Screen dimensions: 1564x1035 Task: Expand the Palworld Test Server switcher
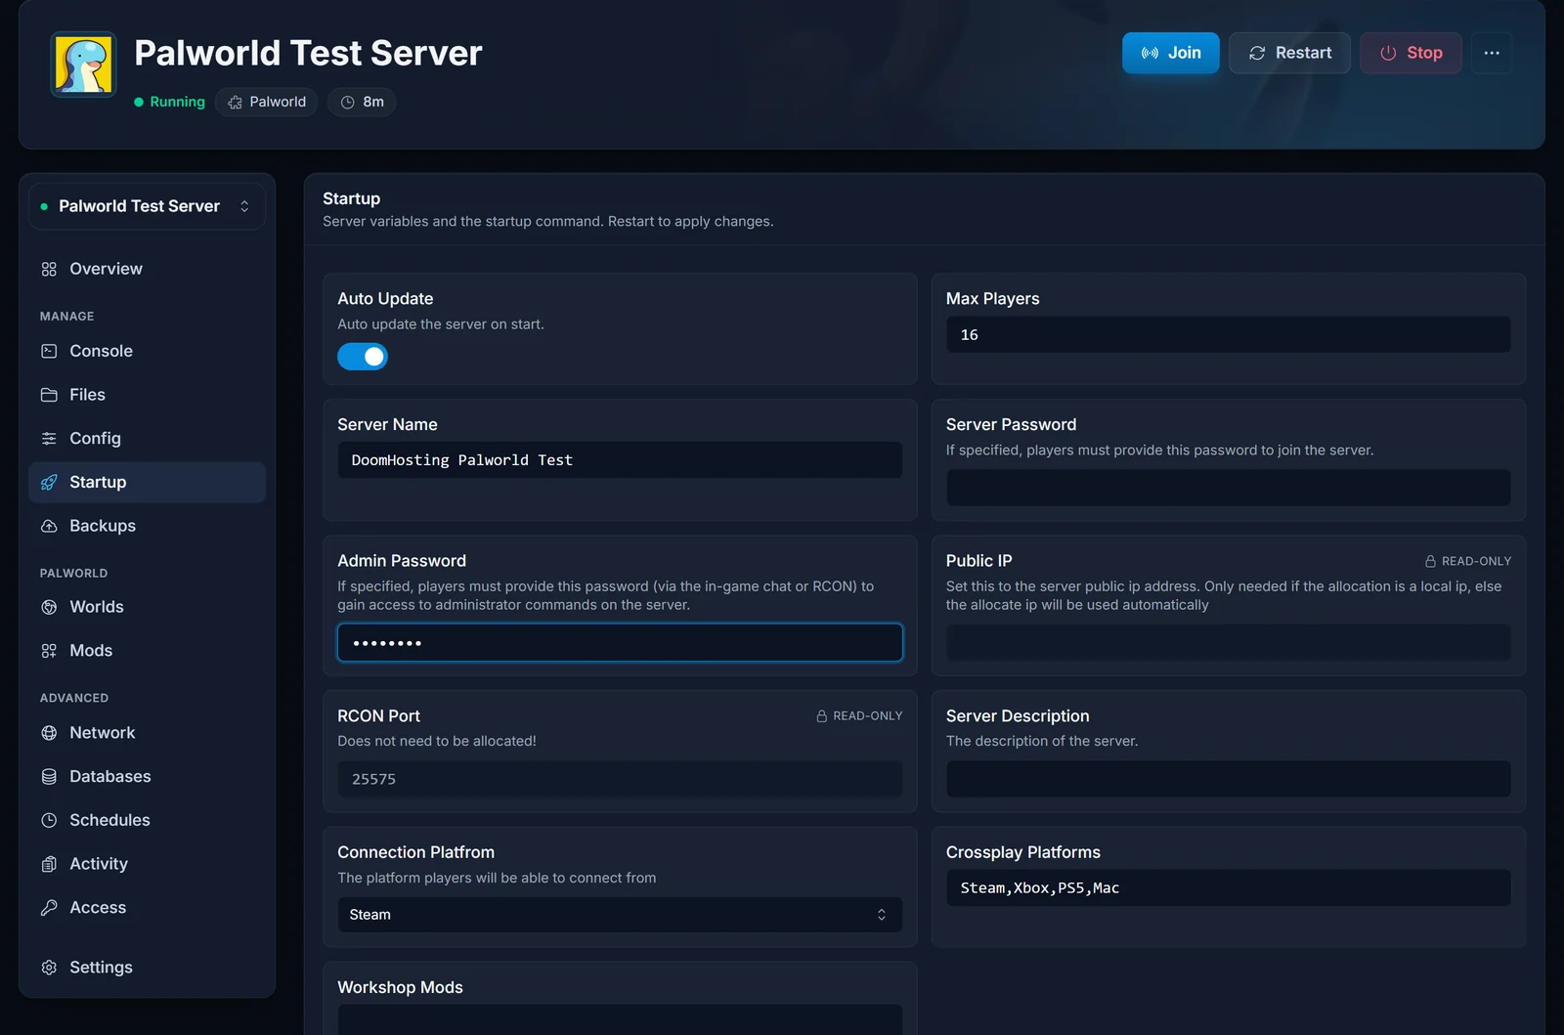click(x=147, y=206)
